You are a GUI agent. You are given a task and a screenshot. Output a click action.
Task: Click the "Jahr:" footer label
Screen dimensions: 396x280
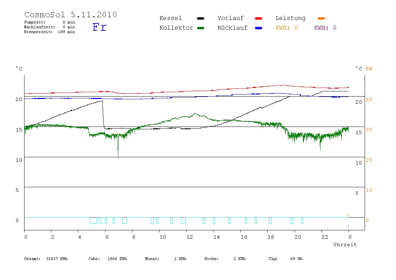(94, 259)
